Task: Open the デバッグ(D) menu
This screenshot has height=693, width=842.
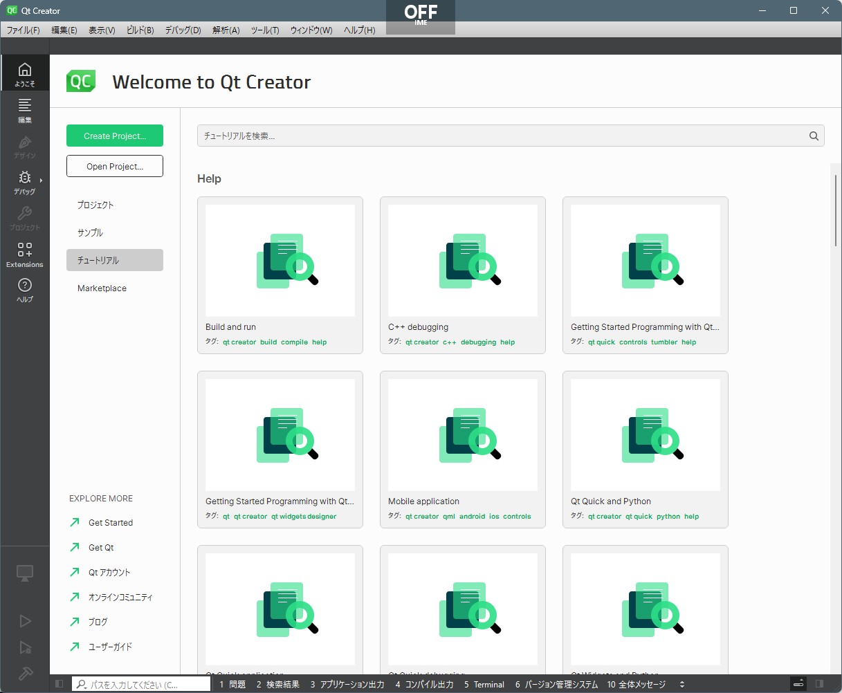Action: [183, 30]
